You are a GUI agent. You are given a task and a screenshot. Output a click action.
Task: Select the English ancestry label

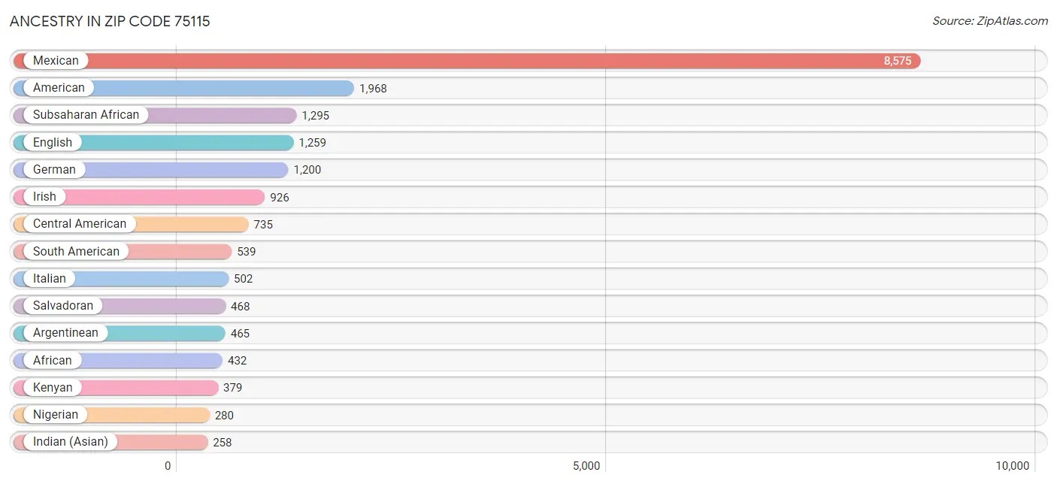coord(53,142)
